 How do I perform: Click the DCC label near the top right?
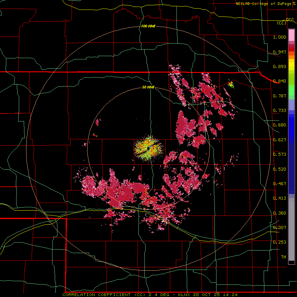(290, 19)
